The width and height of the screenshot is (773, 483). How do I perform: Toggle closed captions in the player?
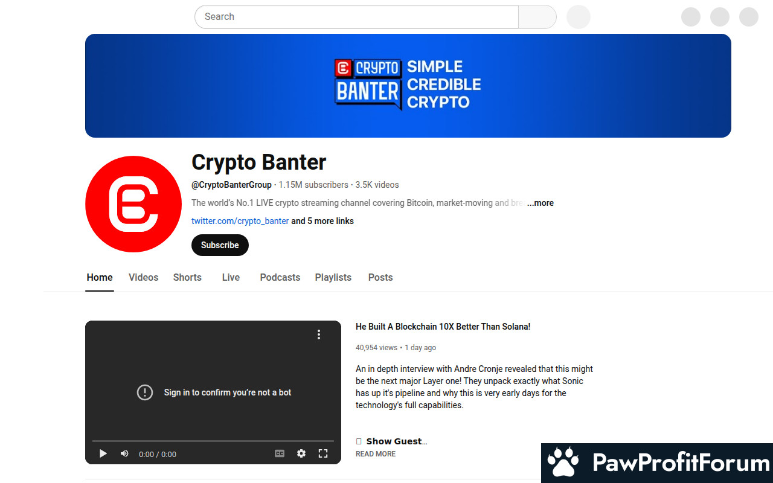coord(280,453)
